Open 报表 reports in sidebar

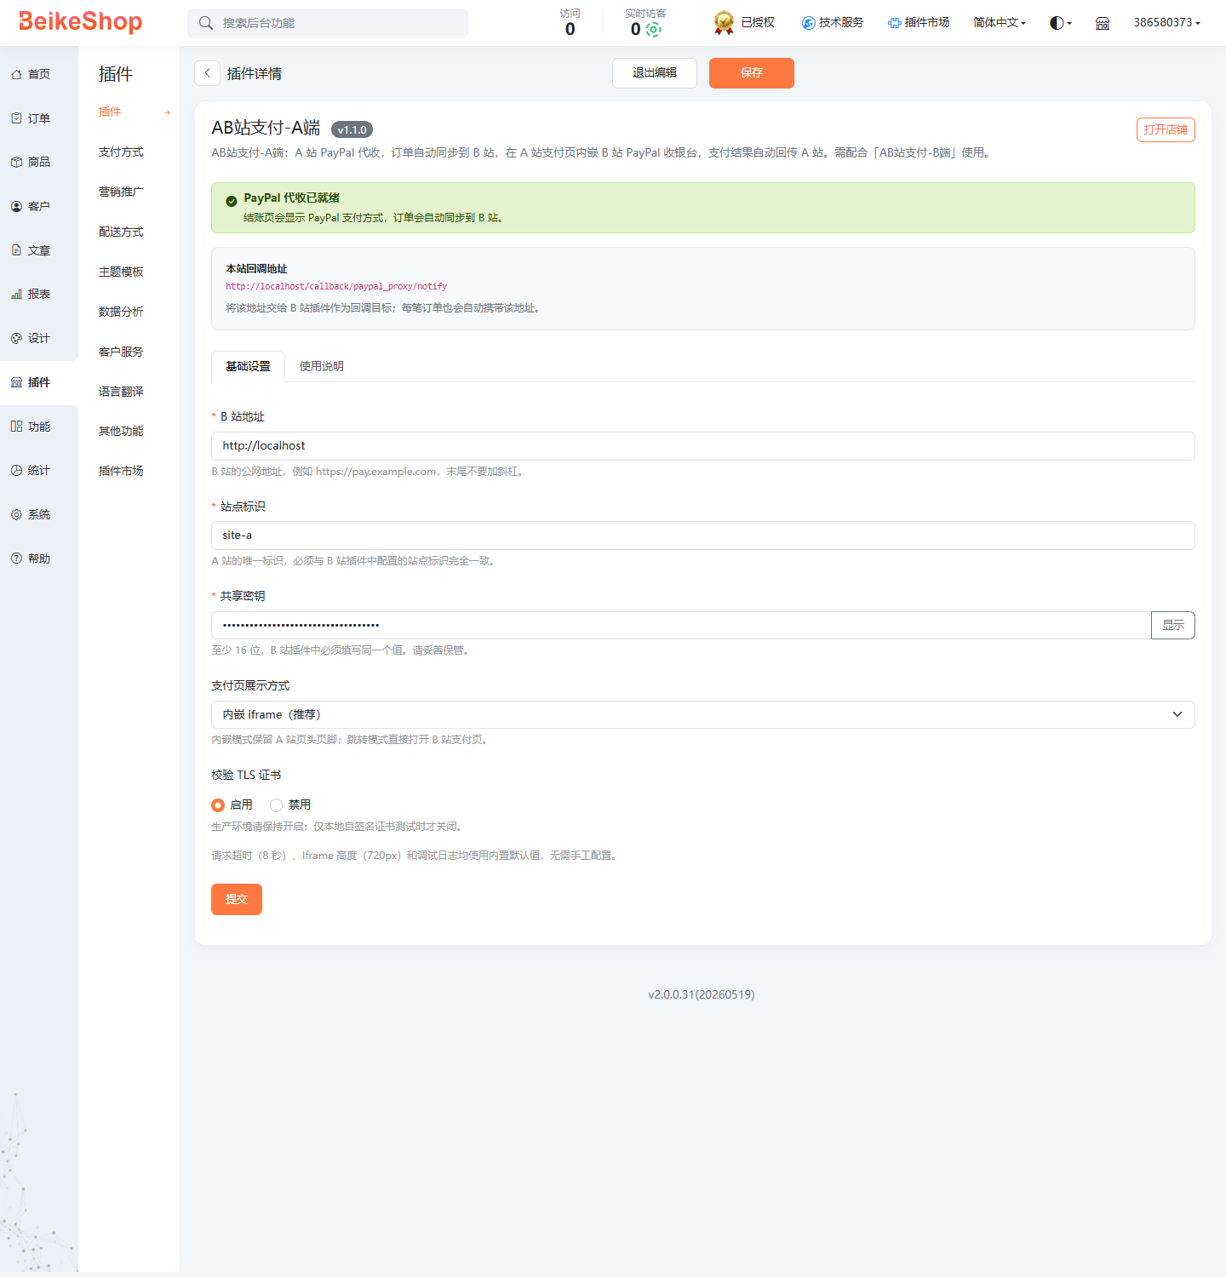pyautogui.click(x=39, y=294)
